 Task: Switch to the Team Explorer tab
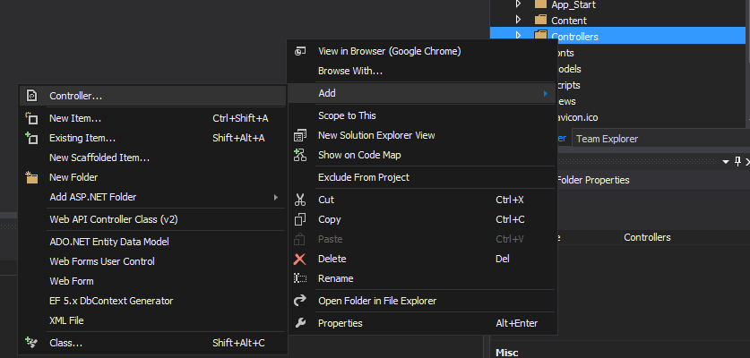point(607,139)
